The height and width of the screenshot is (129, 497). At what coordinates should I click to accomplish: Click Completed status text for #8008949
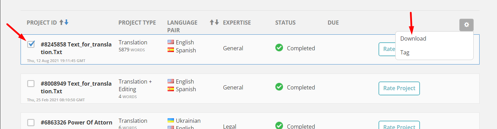coord(301,87)
